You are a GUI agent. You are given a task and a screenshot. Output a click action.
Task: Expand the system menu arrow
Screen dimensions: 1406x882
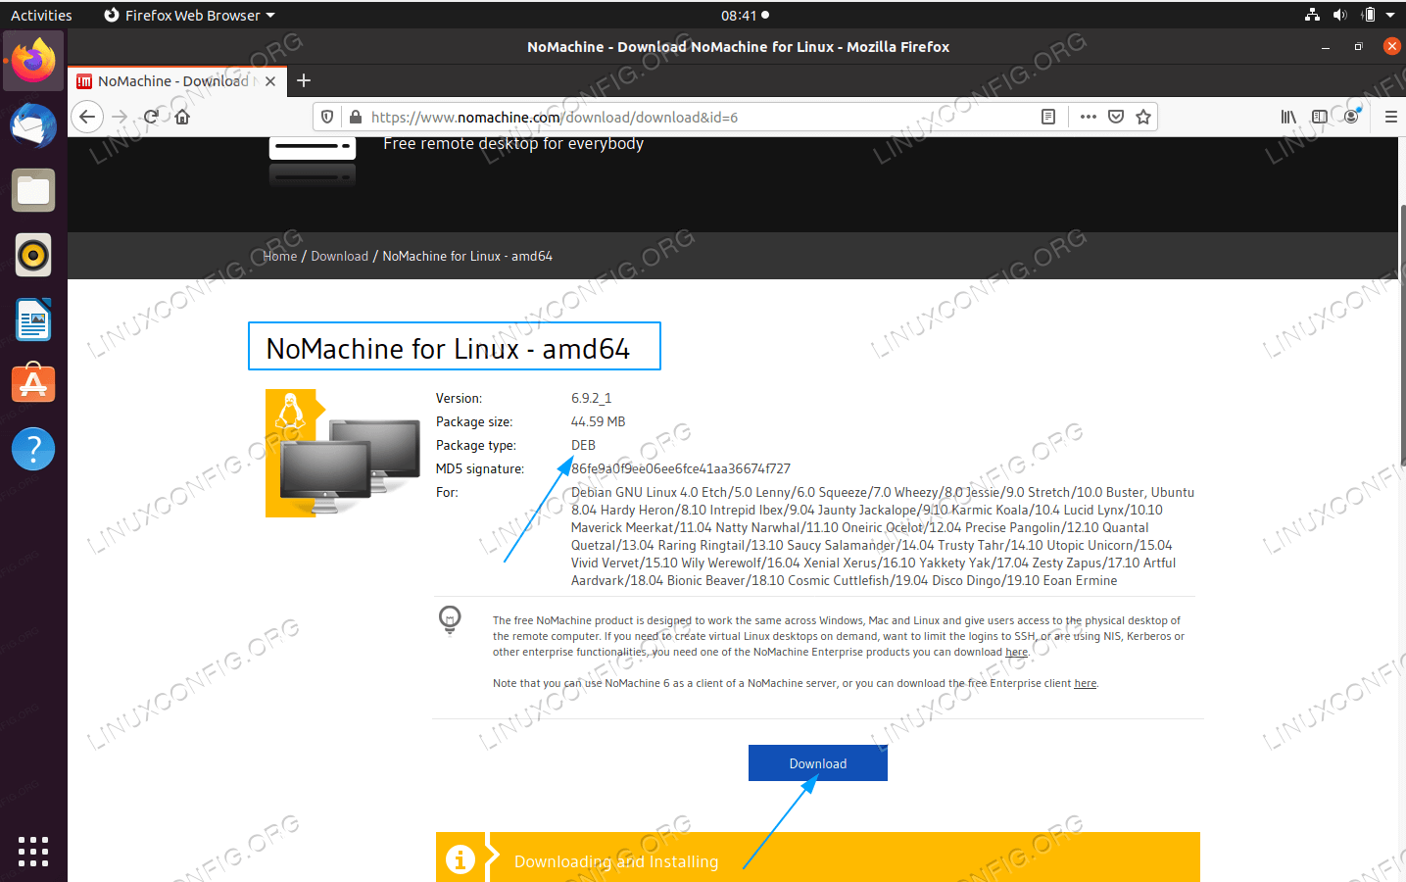pos(1390,15)
